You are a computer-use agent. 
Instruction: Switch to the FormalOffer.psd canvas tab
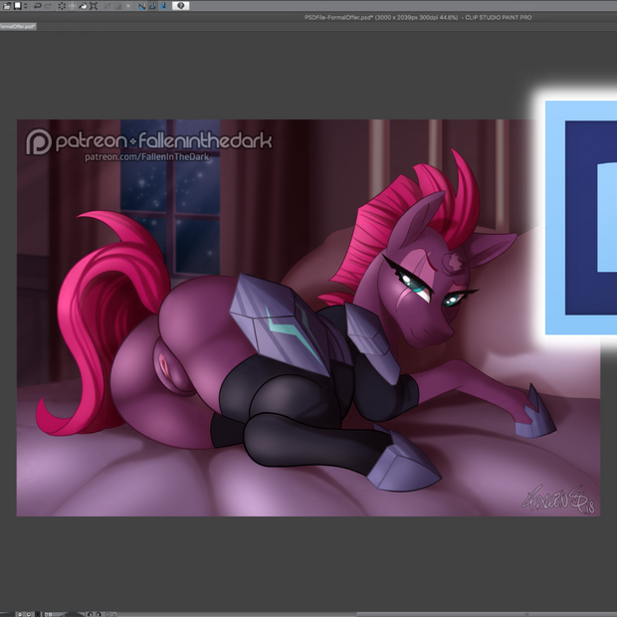(18, 26)
